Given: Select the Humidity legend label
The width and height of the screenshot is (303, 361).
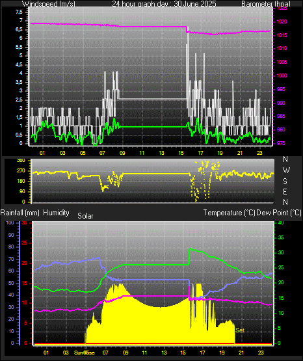Looking at the screenshot, I should [x=56, y=213].
